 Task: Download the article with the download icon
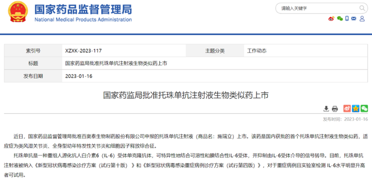326,109
